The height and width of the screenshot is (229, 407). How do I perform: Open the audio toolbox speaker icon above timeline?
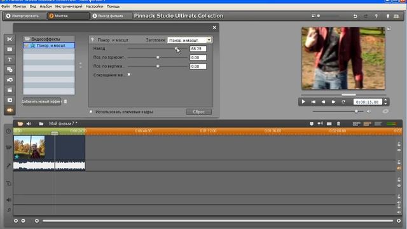[29, 123]
